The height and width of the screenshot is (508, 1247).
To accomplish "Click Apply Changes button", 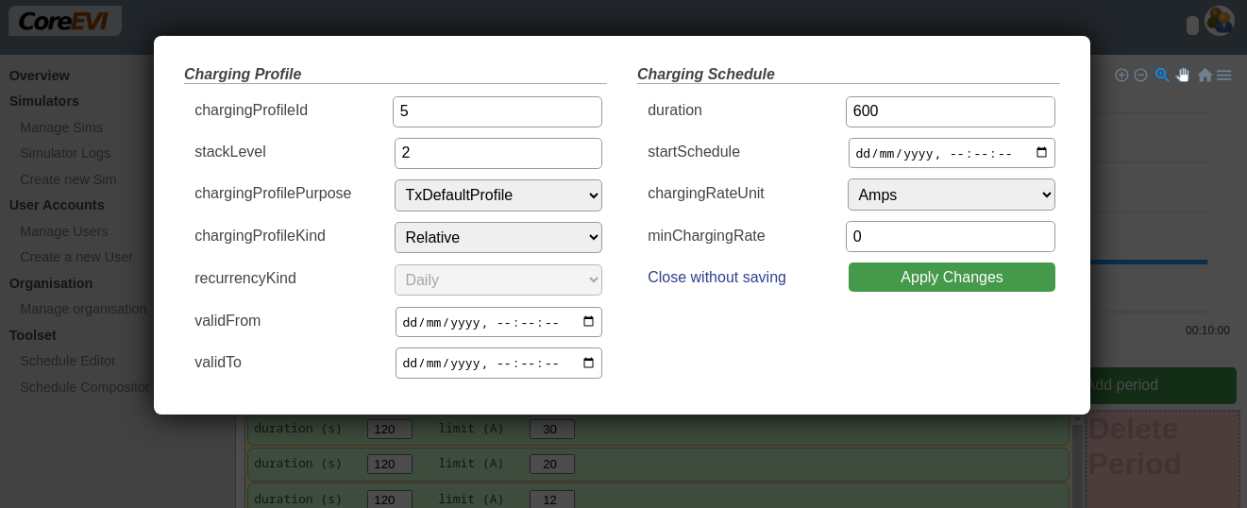I will [x=952, y=278].
